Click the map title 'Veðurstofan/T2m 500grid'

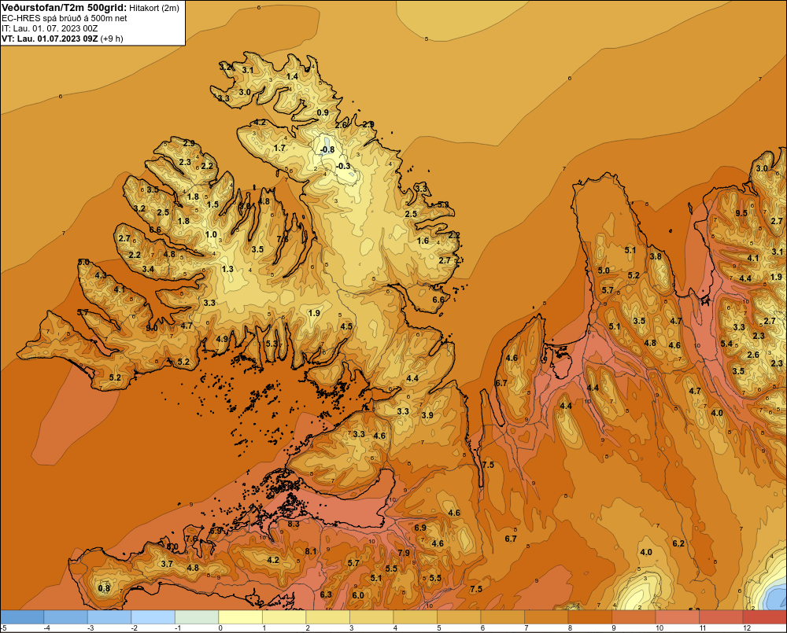(x=65, y=8)
